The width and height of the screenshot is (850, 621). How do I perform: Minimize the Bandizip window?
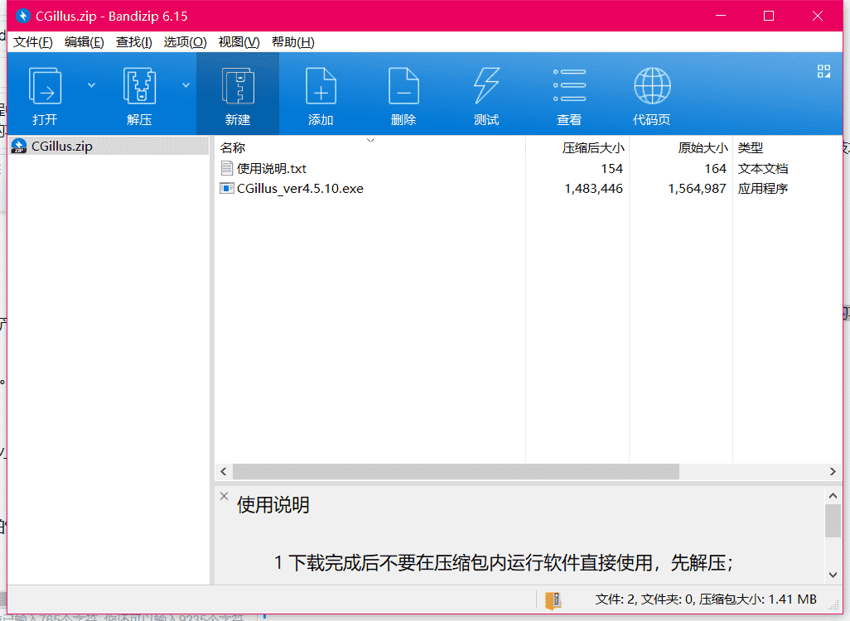[721, 16]
